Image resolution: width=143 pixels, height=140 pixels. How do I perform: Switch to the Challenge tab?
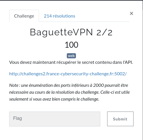(x=24, y=16)
